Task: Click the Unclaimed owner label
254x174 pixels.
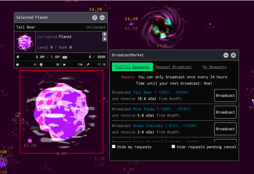Action: coord(96,27)
